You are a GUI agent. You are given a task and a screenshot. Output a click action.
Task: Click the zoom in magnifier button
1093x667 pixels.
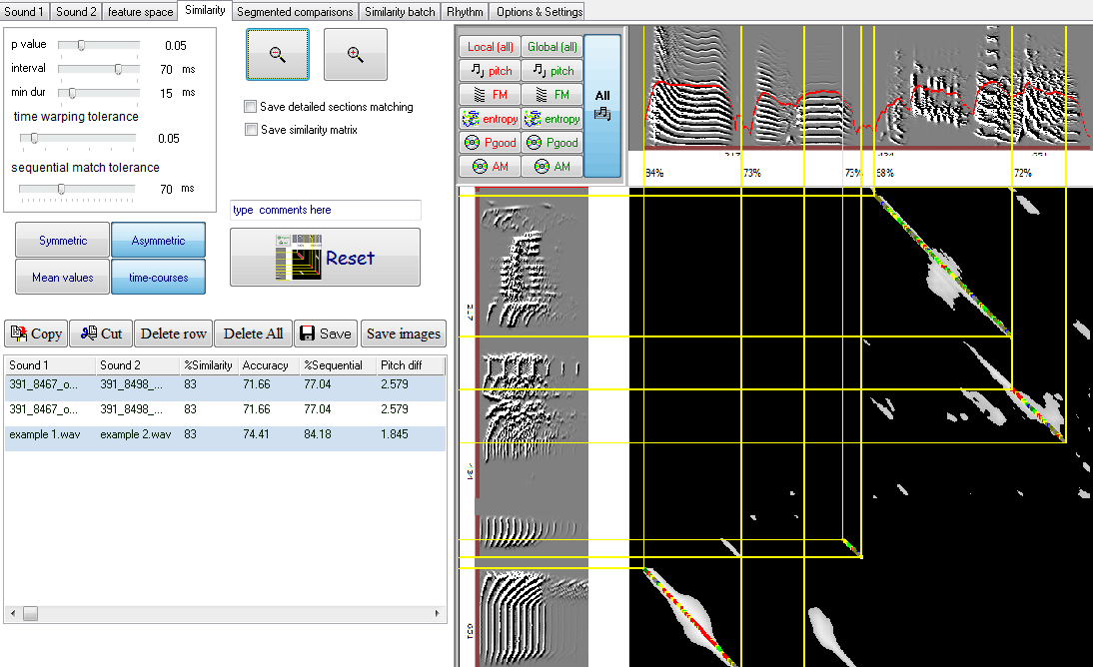355,55
